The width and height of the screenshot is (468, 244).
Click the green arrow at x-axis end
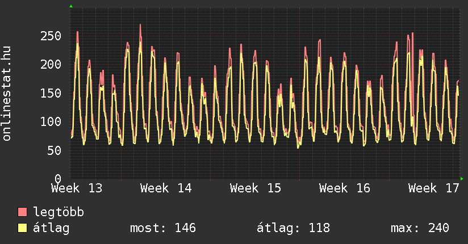coord(462,179)
